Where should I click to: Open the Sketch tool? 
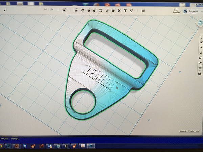click(x=83, y=10)
